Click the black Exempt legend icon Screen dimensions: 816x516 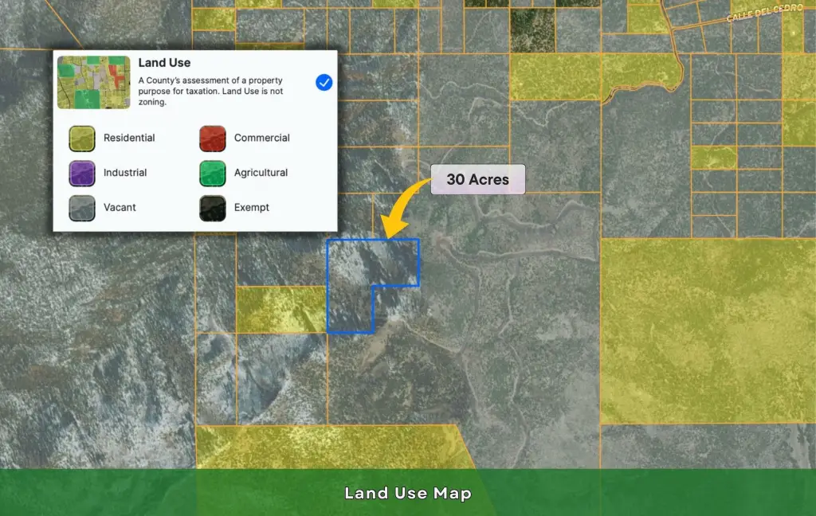point(213,208)
